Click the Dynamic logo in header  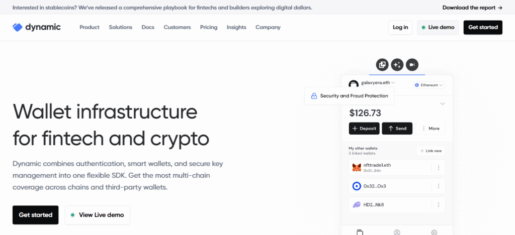[36, 27]
